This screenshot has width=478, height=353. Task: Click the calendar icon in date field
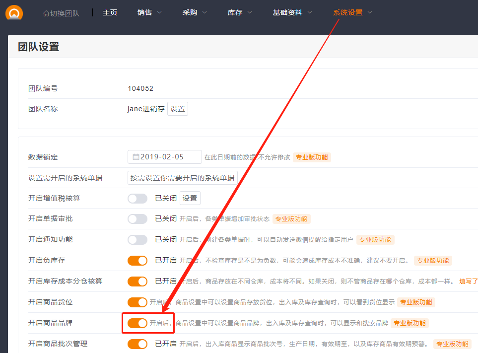[136, 157]
